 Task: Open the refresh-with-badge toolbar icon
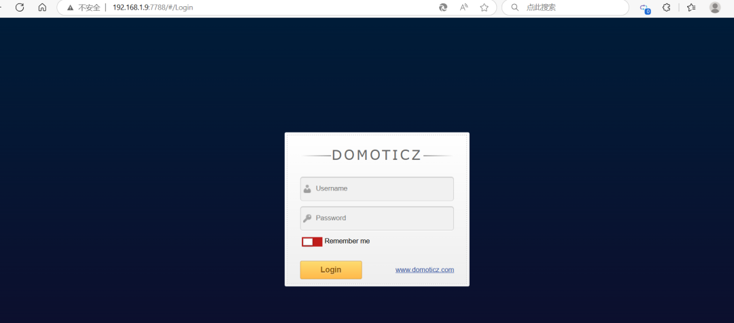644,8
